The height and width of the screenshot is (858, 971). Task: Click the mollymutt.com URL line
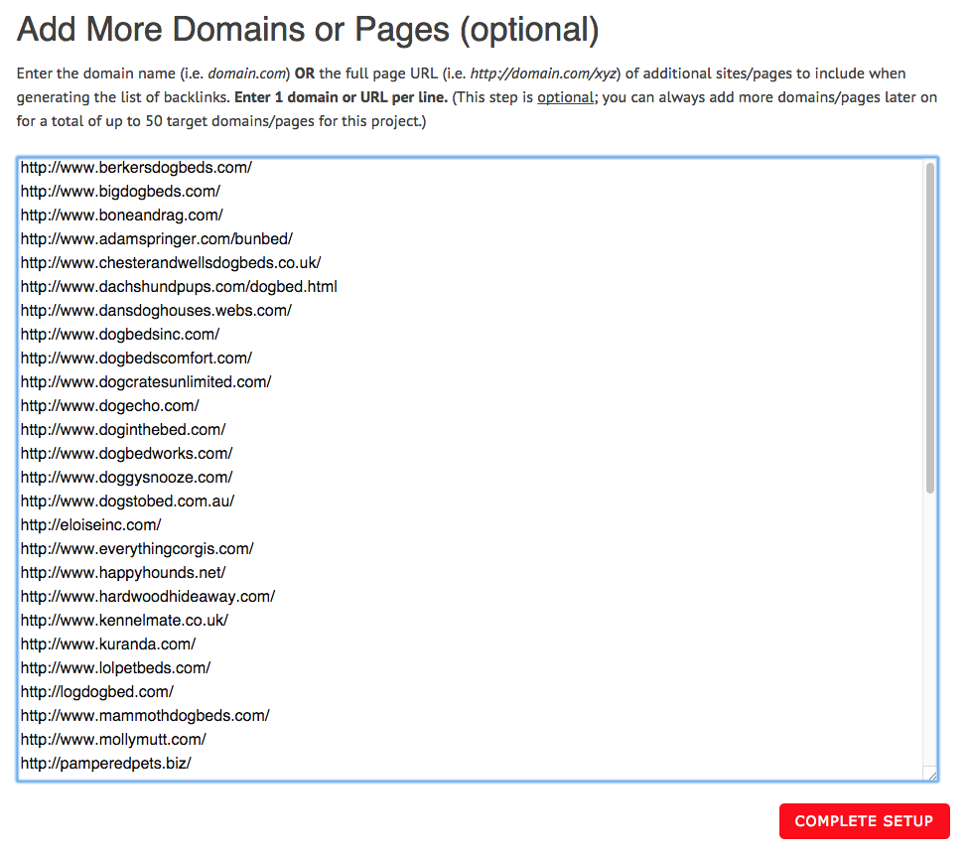coord(113,740)
